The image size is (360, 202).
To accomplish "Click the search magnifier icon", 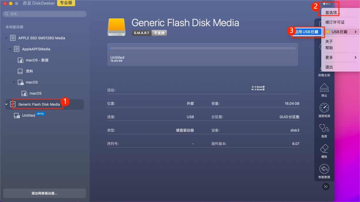I will pos(6,14).
